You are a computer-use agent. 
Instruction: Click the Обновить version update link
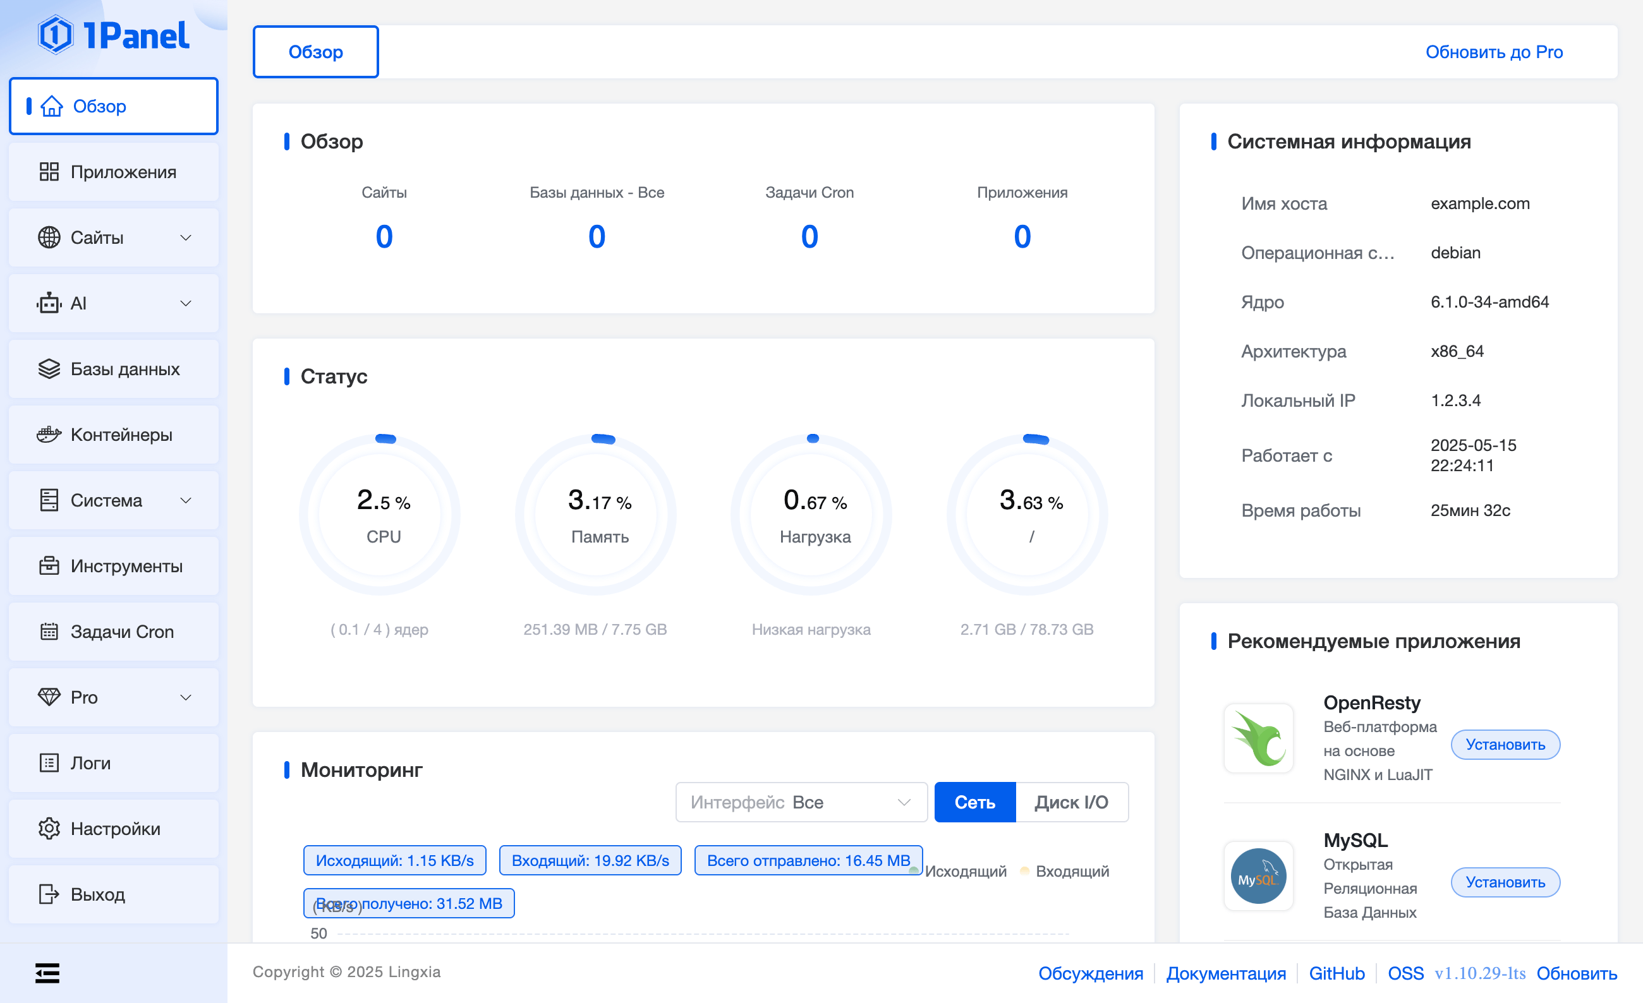[1576, 973]
